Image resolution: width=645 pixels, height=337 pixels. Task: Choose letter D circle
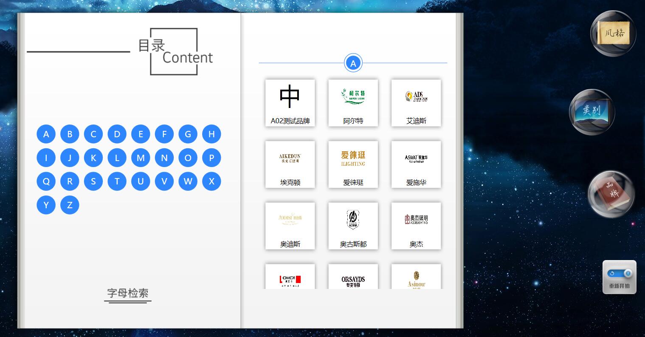tap(117, 134)
